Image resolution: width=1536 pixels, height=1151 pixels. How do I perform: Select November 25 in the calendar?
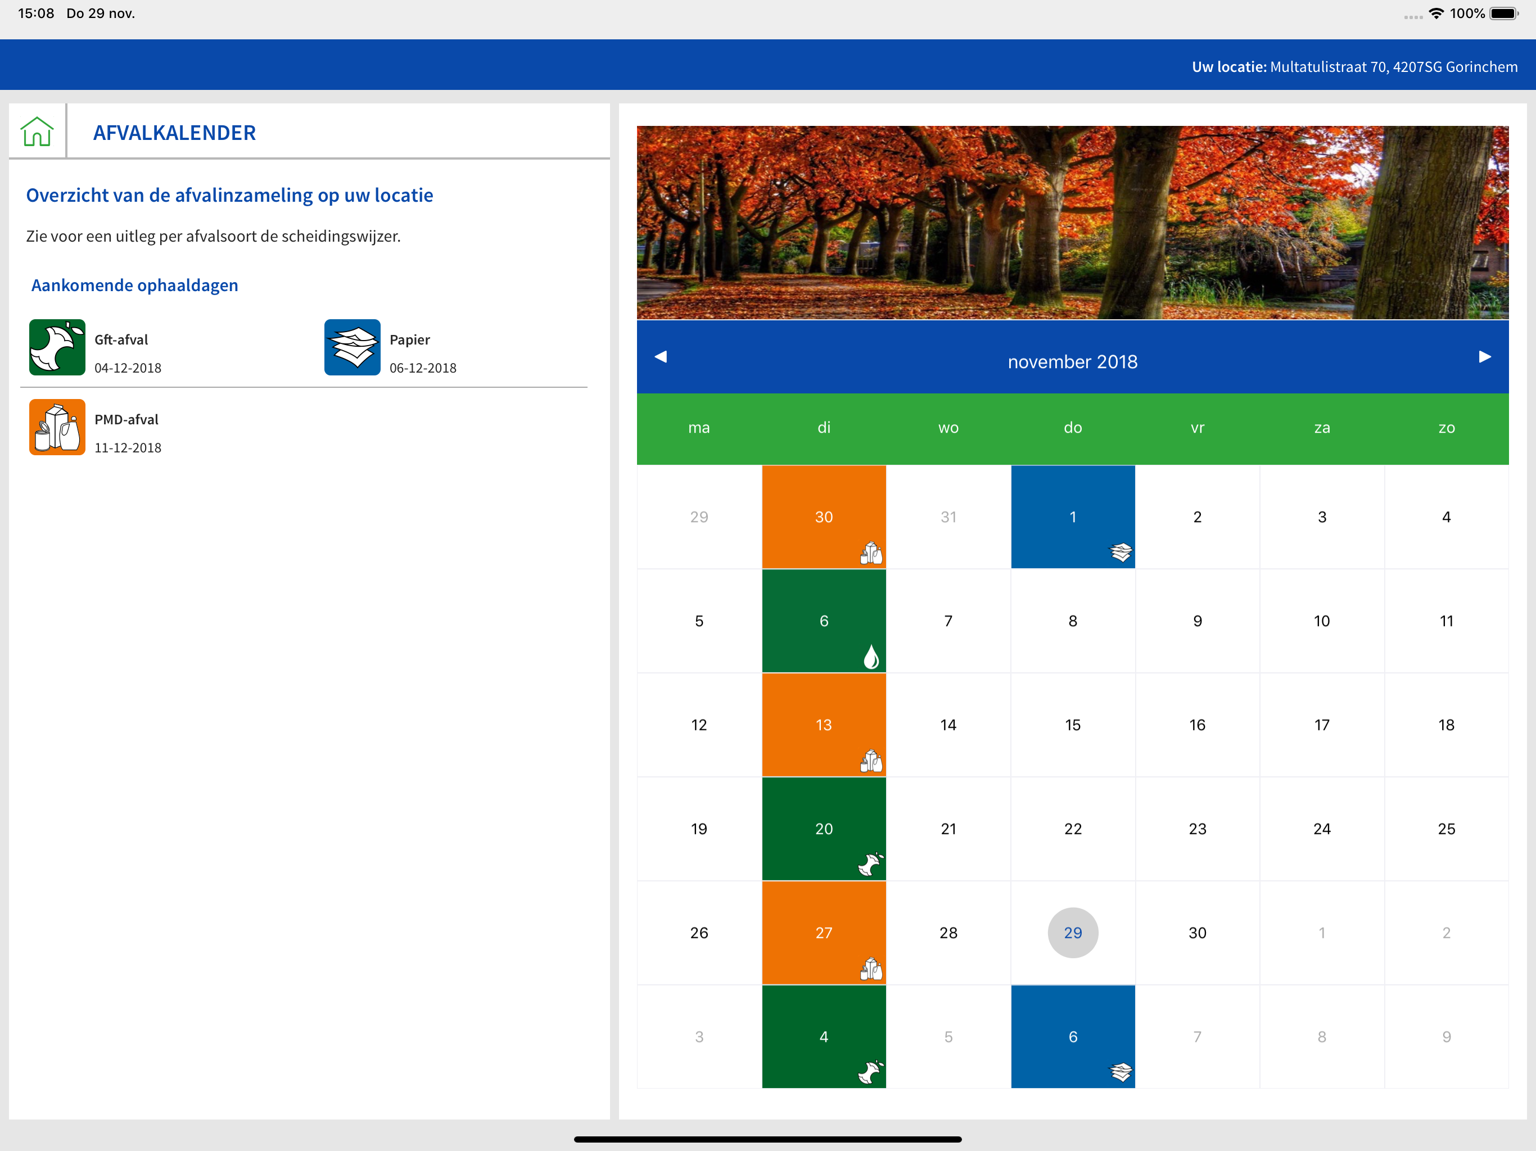tap(1447, 829)
